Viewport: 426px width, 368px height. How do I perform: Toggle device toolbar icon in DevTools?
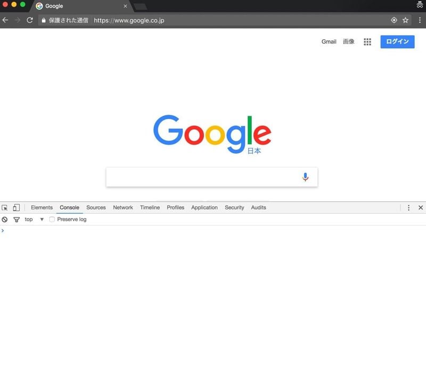click(x=17, y=207)
